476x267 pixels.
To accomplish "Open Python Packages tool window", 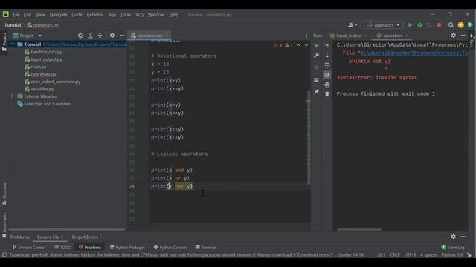I will [x=127, y=247].
